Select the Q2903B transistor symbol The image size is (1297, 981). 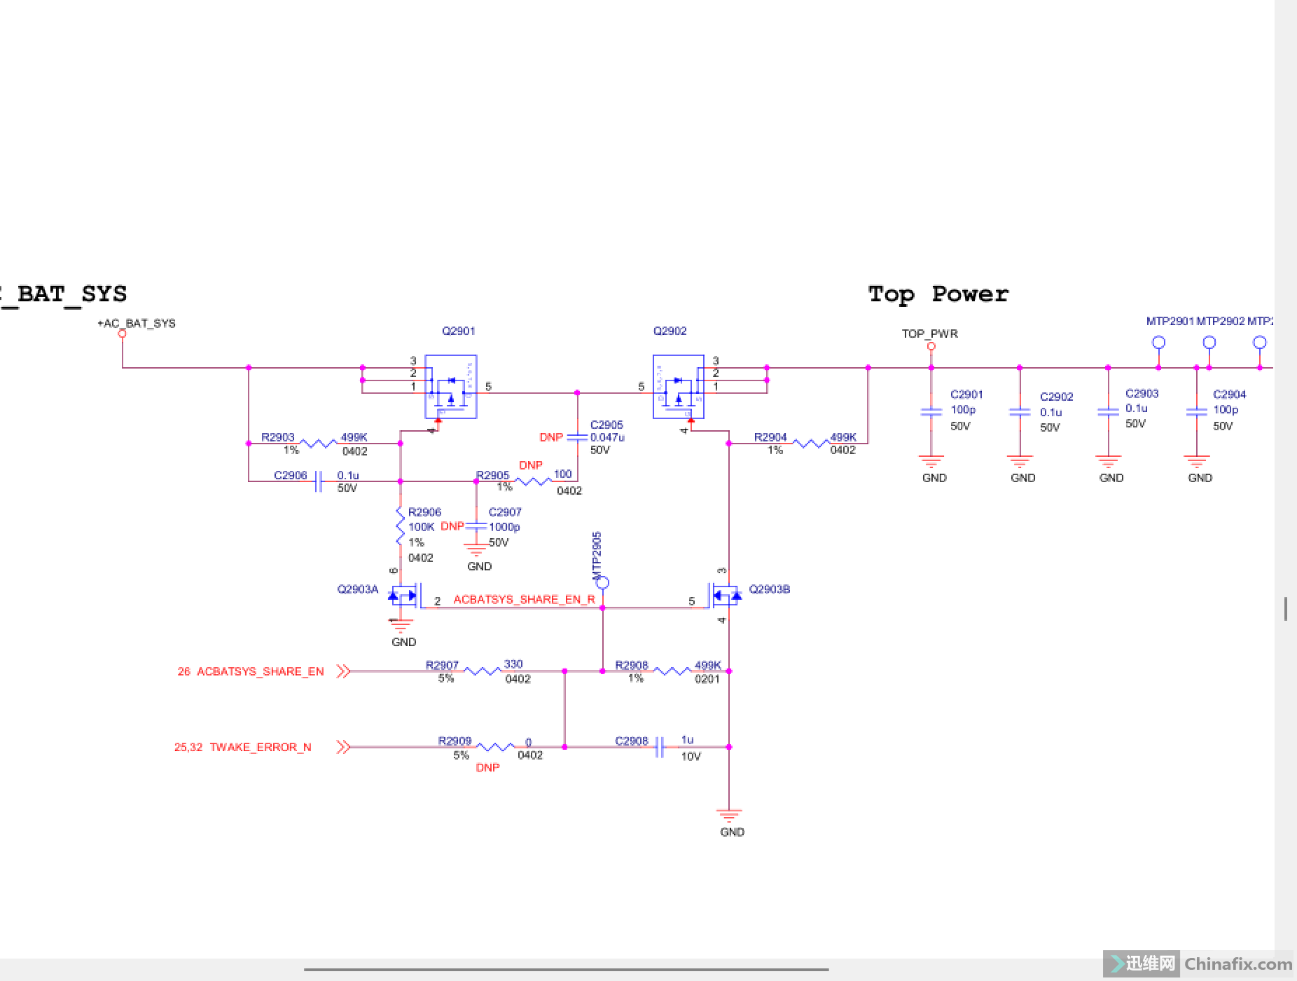(x=726, y=596)
